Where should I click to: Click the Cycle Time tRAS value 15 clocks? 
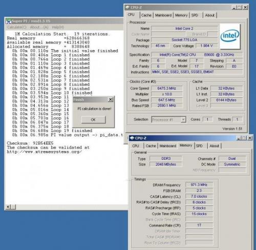tap(199, 214)
